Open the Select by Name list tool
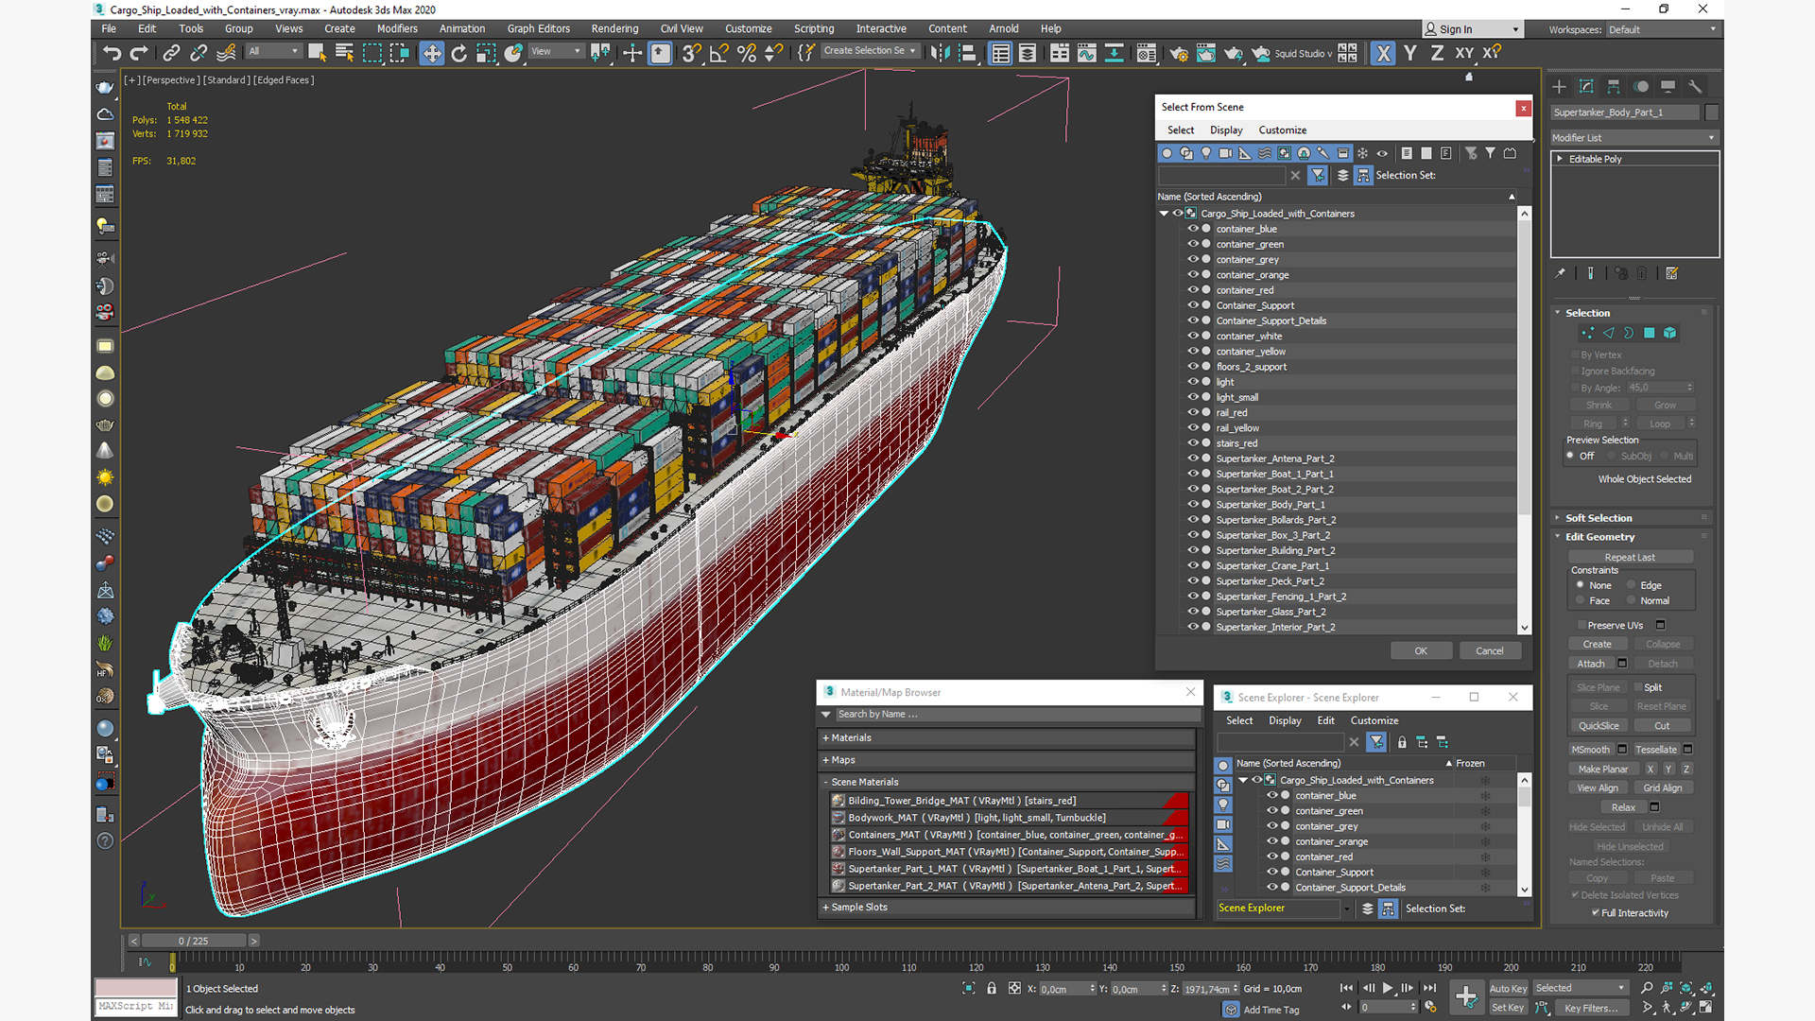Viewport: 1815px width, 1021px height. tap(344, 53)
